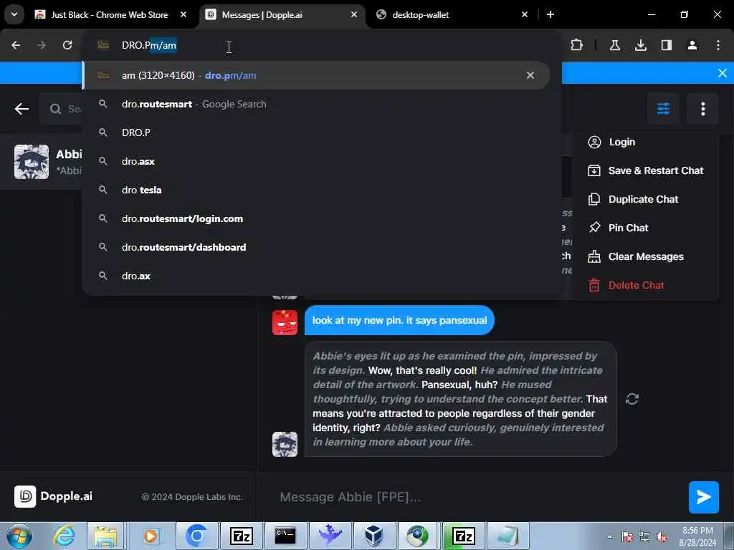Viewport: 734px width, 550px height.
Task: Click the muted volume tray icon
Action: pyautogui.click(x=662, y=537)
